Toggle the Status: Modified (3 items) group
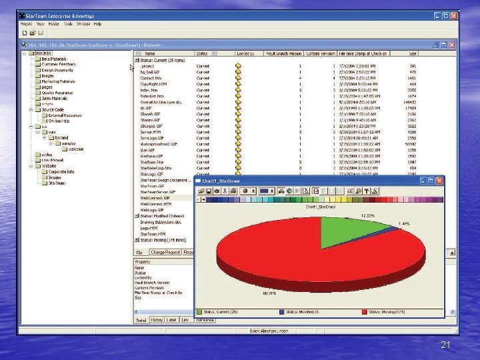 [x=137, y=216]
